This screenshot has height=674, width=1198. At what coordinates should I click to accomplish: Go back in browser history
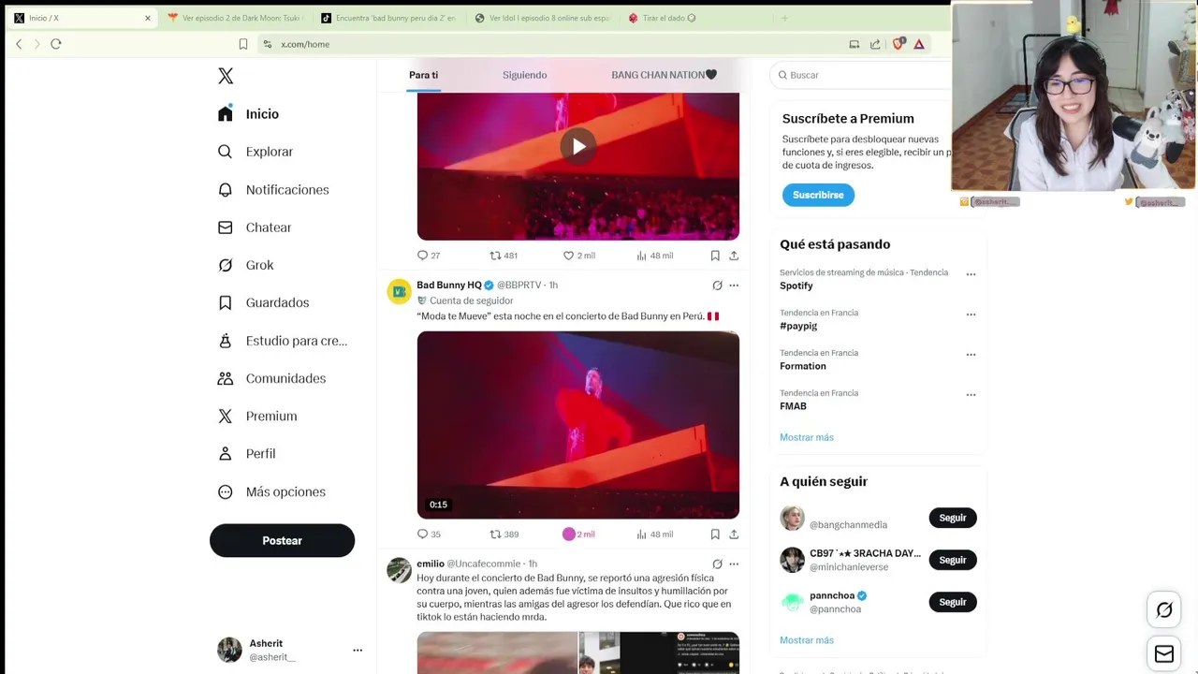[19, 44]
